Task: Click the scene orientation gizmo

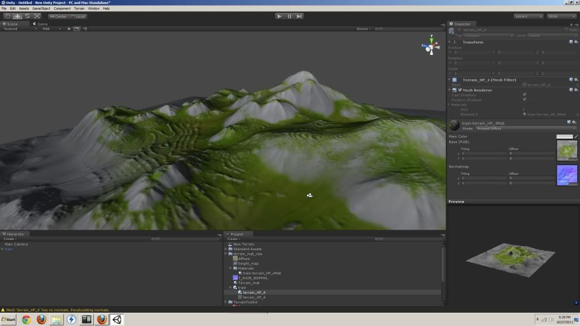Action: pyautogui.click(x=431, y=46)
